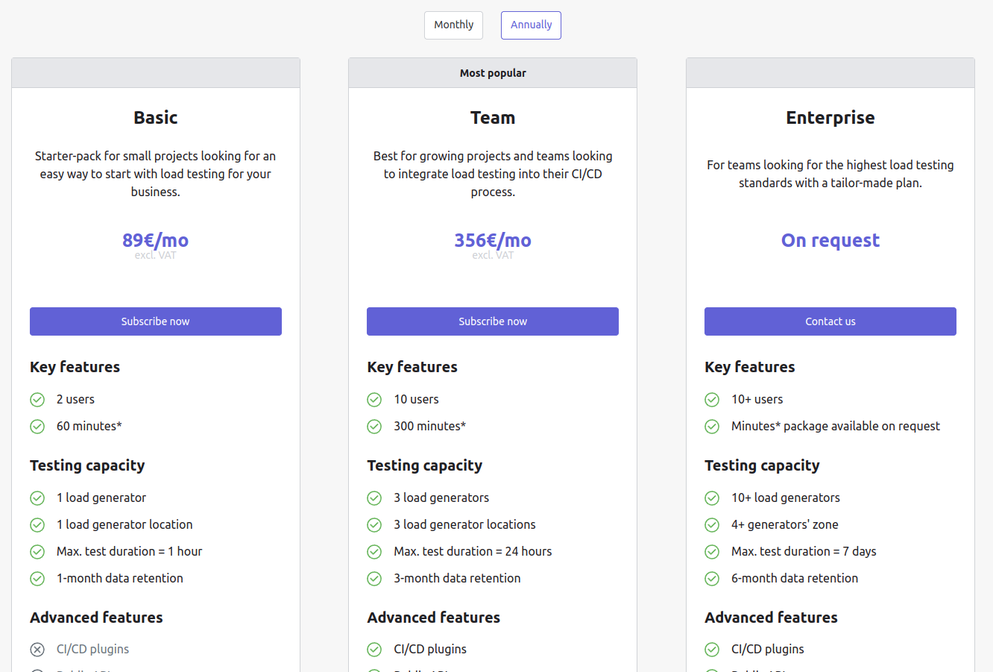Click checkmark icon beside 2 users
Image resolution: width=993 pixels, height=672 pixels.
point(37,400)
